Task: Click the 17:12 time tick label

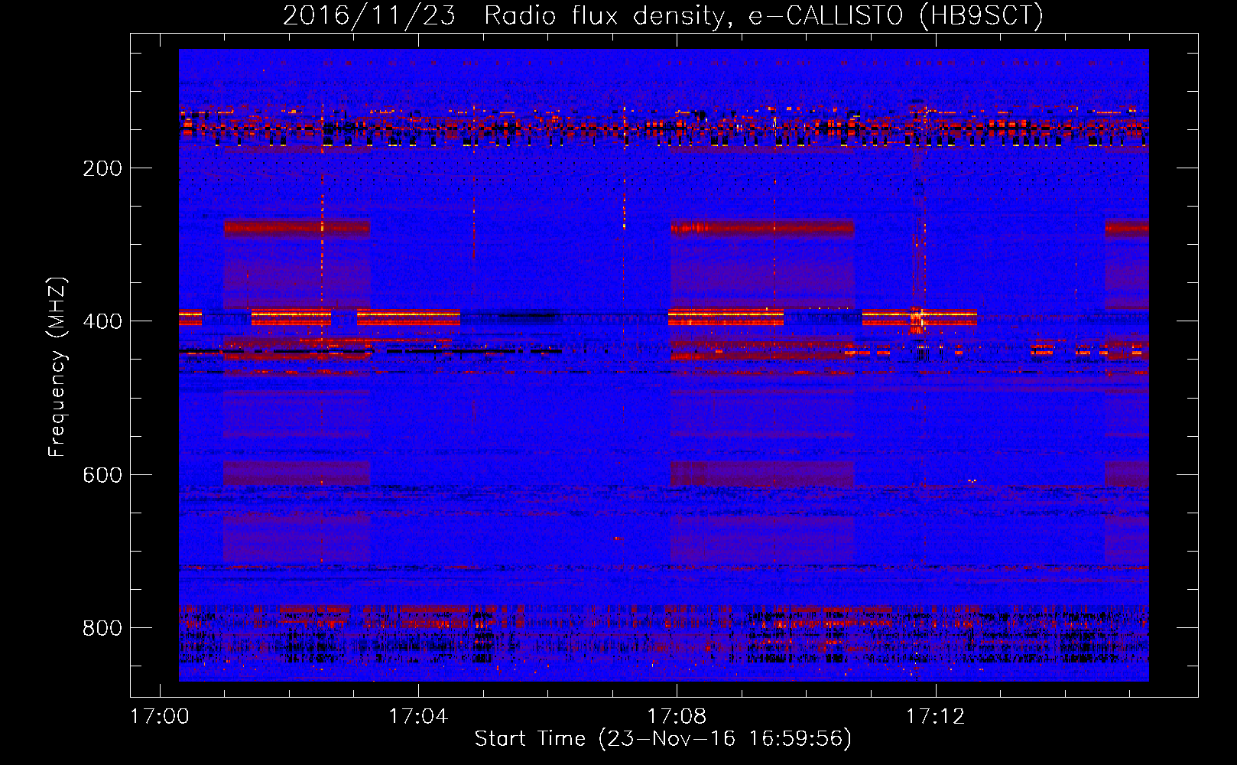Action: point(936,717)
